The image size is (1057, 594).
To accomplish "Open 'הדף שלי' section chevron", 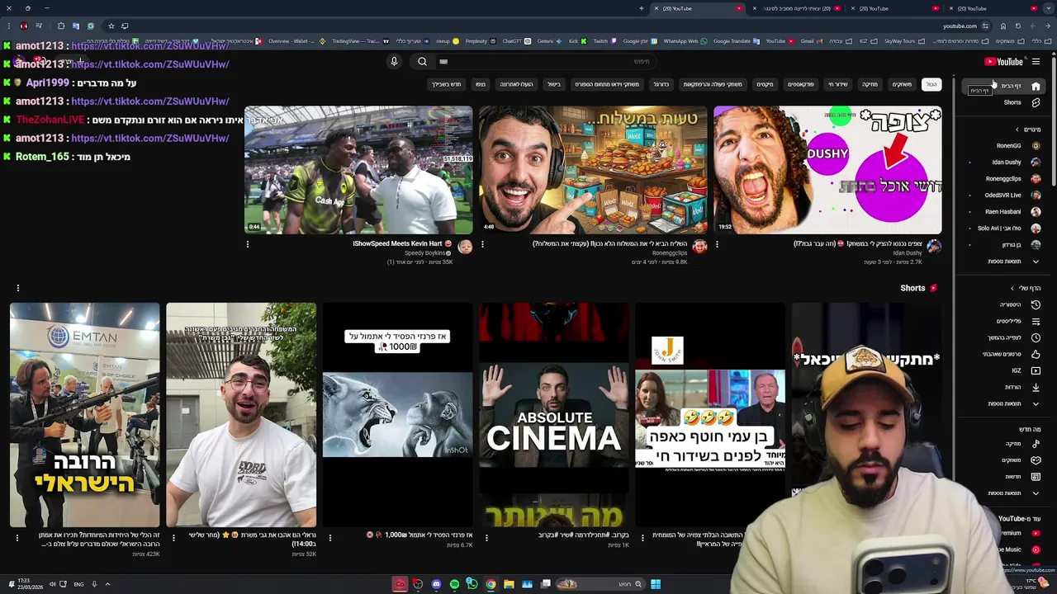I will pyautogui.click(x=1012, y=288).
